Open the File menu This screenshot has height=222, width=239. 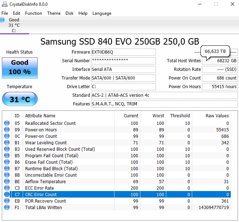[5, 13]
